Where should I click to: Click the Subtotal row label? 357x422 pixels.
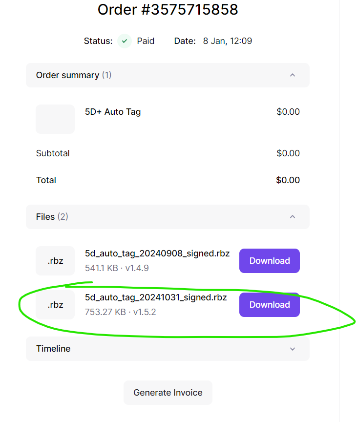(53, 153)
